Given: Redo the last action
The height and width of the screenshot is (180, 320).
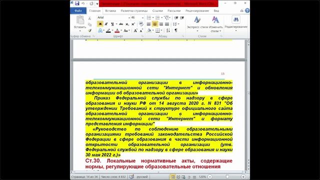Looking at the screenshot, I should coord(91,3).
